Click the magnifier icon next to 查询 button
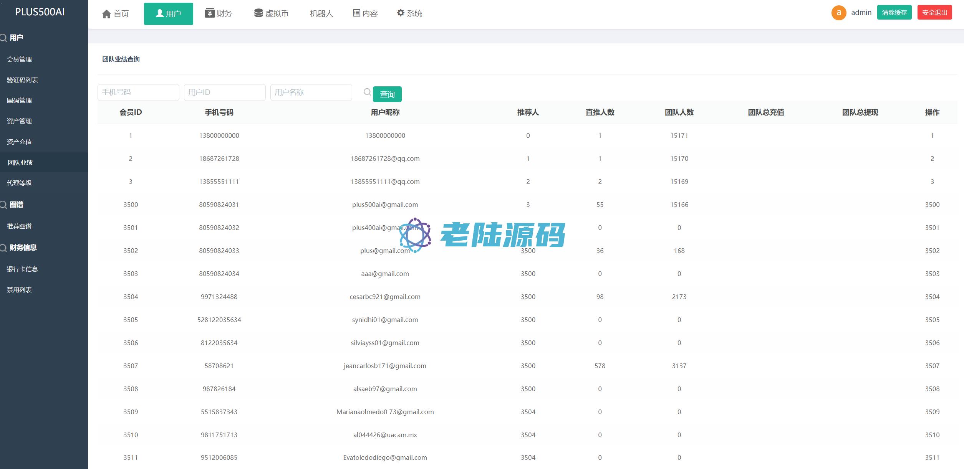Viewport: 964px width, 469px height. [x=367, y=92]
